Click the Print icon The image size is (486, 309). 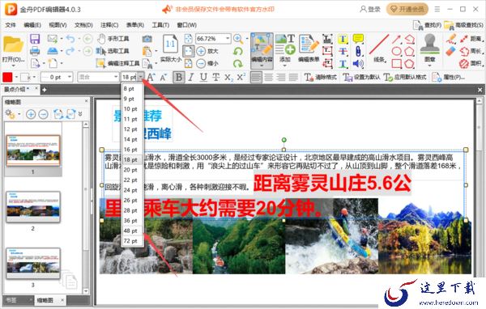35,51
